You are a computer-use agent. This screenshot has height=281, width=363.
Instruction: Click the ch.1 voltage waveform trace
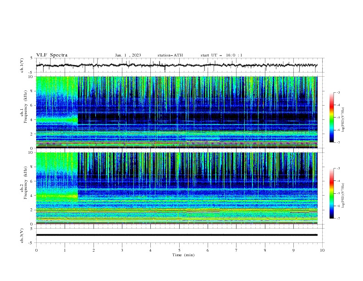point(176,65)
